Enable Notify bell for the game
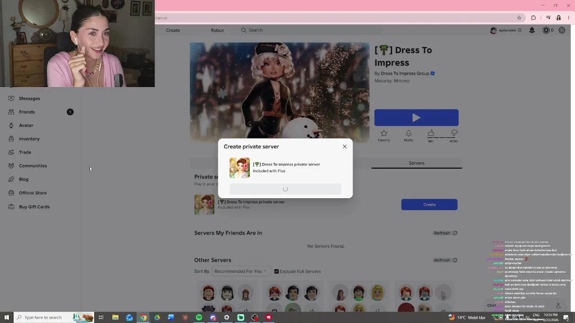The height and width of the screenshot is (323, 575). [x=408, y=135]
